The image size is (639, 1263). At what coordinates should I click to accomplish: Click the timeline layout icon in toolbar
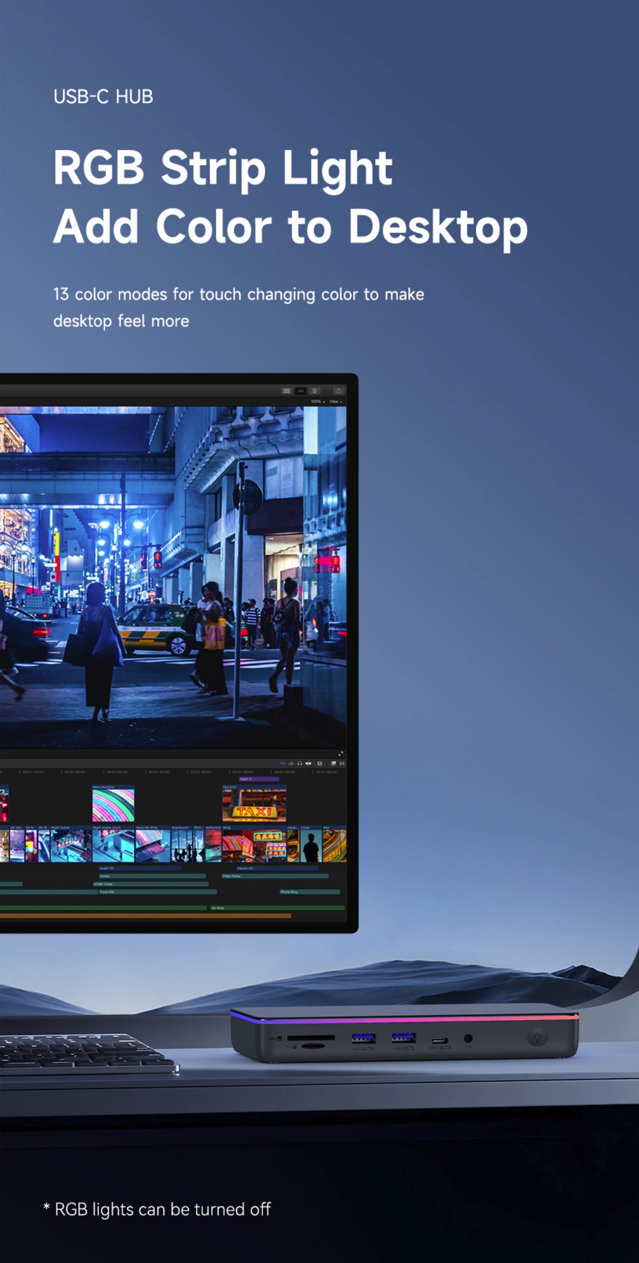(301, 391)
